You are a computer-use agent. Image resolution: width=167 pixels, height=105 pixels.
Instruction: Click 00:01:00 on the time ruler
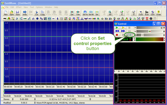point(40,87)
